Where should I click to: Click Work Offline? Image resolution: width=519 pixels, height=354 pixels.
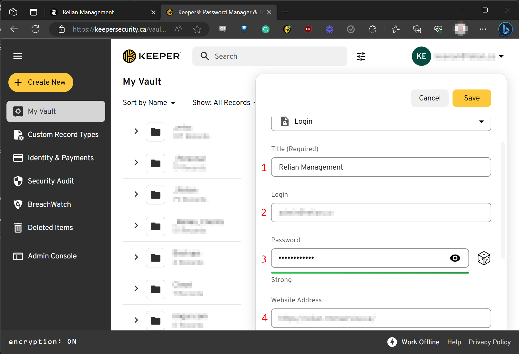coord(413,342)
